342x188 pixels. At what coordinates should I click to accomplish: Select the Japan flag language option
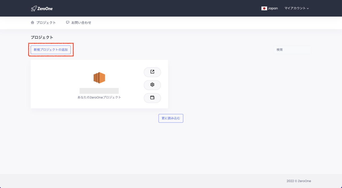[264, 8]
